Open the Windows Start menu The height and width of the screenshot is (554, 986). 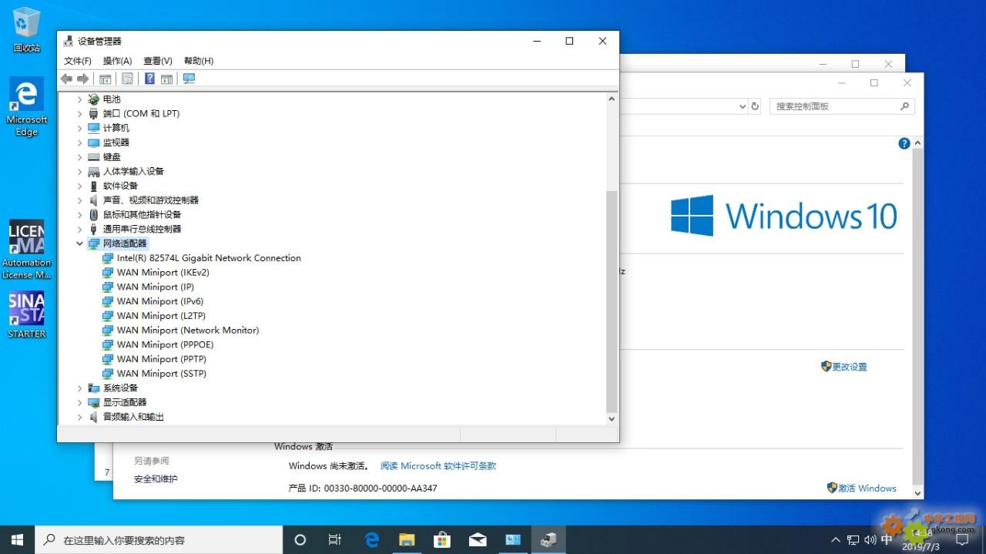pyautogui.click(x=17, y=539)
